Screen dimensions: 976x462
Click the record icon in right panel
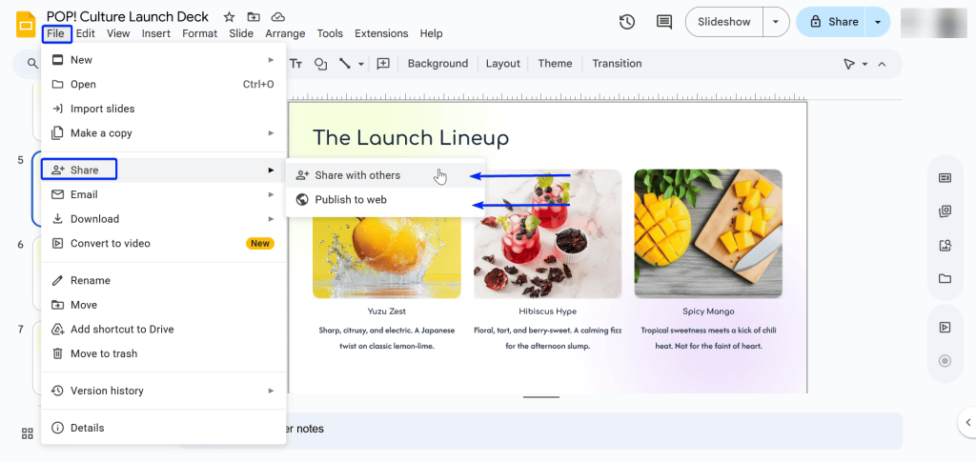click(x=945, y=360)
